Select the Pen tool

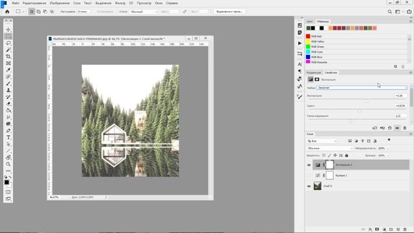(x=8, y=131)
